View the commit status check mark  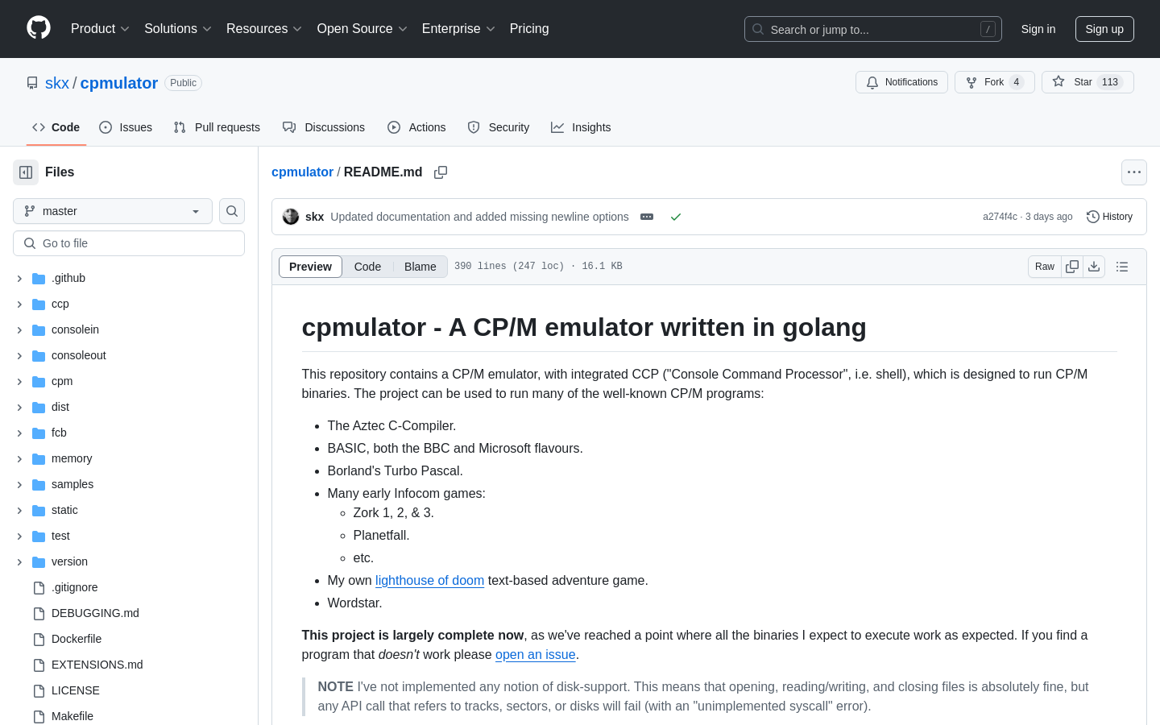click(676, 217)
